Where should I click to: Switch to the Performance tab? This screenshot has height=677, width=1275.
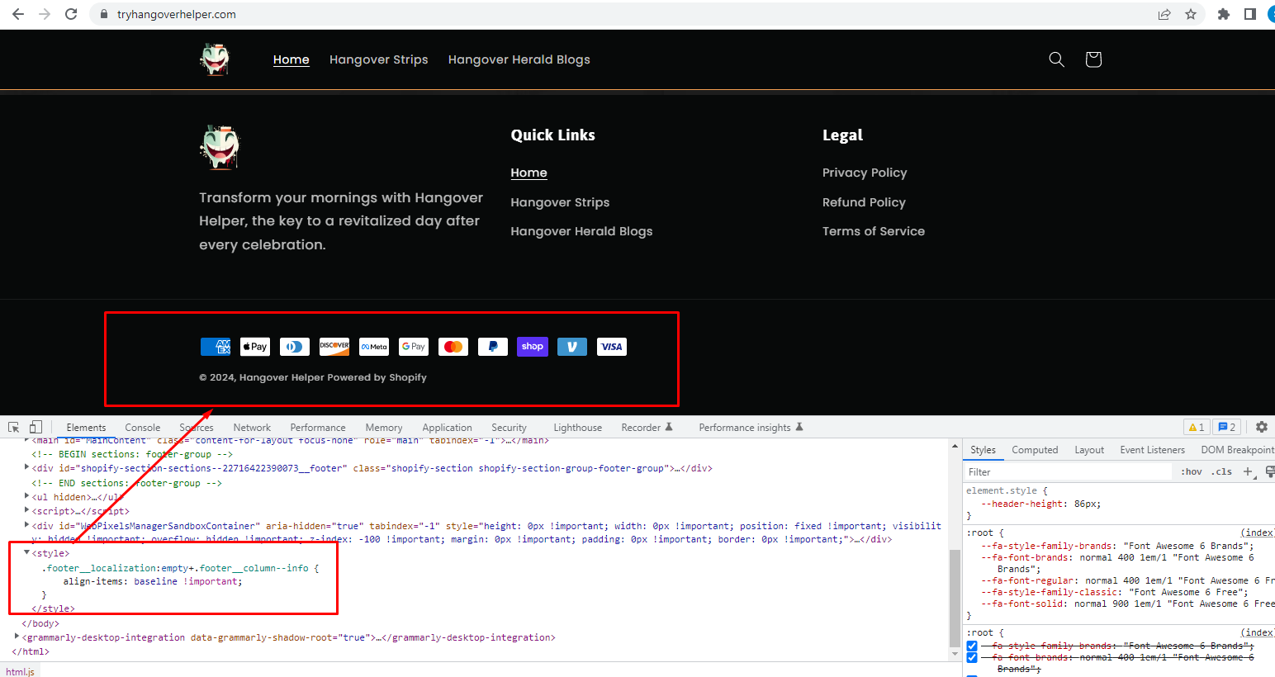coord(318,427)
